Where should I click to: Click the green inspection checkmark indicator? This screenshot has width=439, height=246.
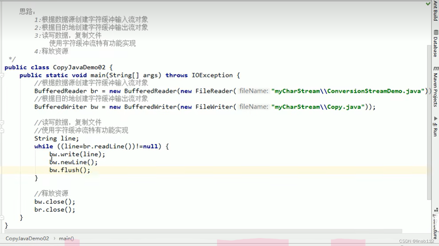pos(428,4)
